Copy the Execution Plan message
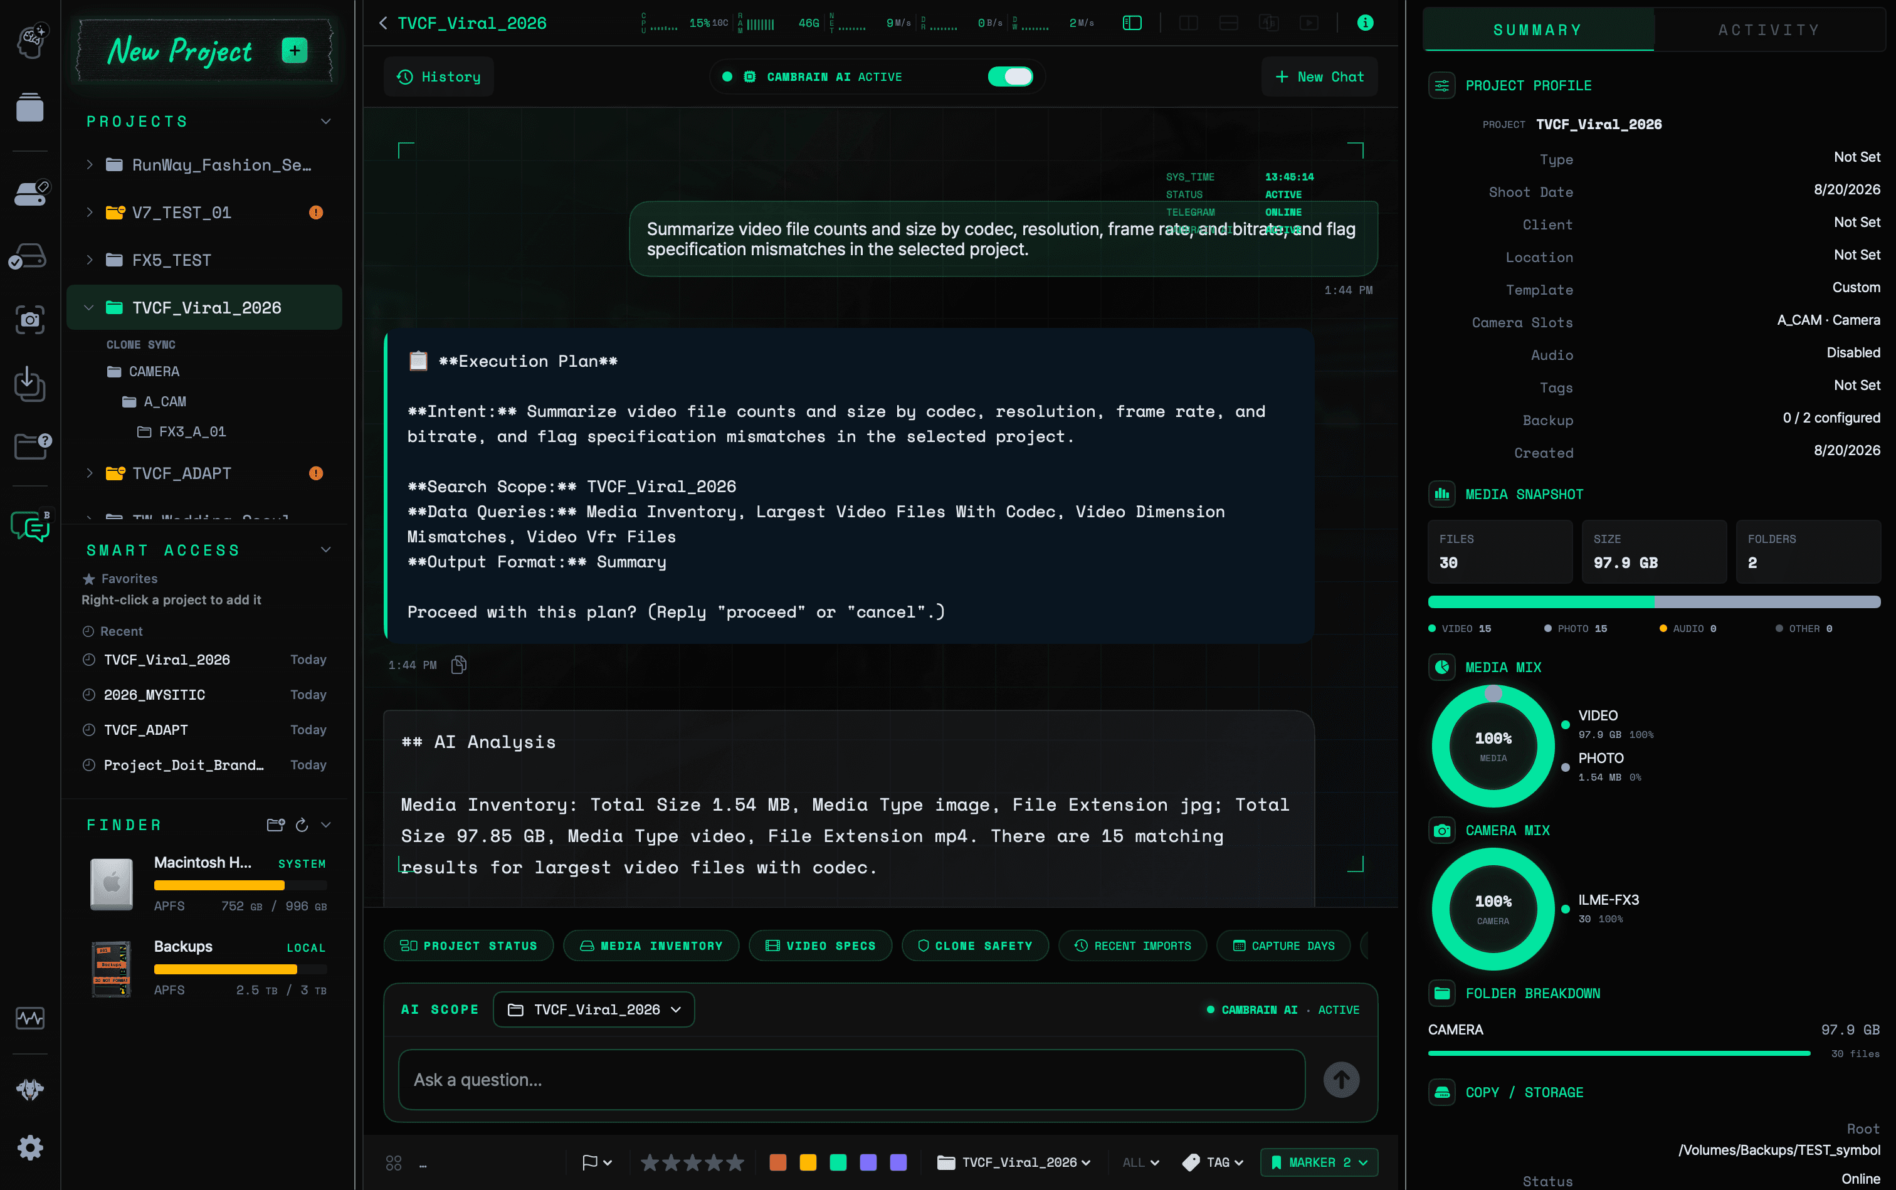The height and width of the screenshot is (1190, 1896). 459,665
